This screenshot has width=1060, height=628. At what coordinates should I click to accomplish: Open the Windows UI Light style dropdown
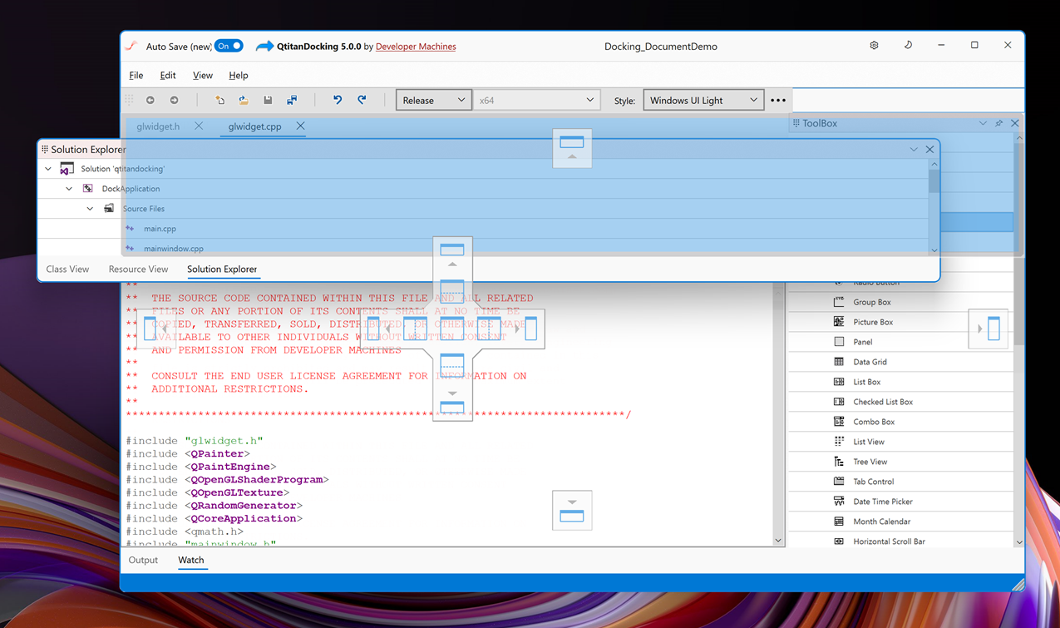tap(703, 100)
